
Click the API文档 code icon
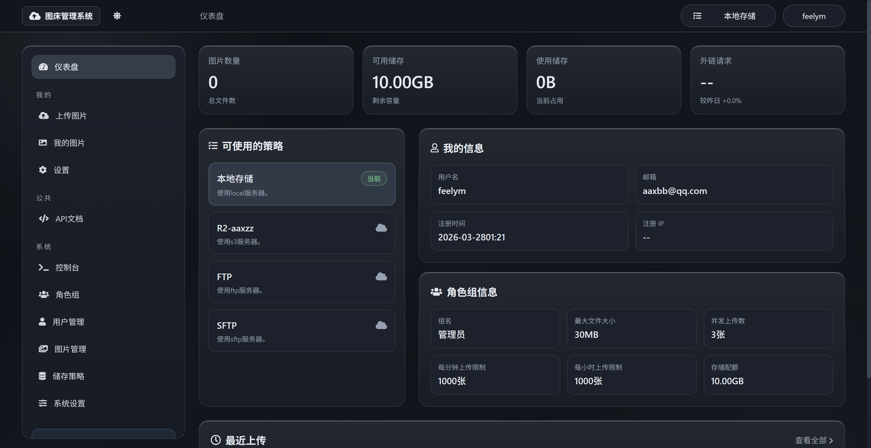tap(43, 218)
